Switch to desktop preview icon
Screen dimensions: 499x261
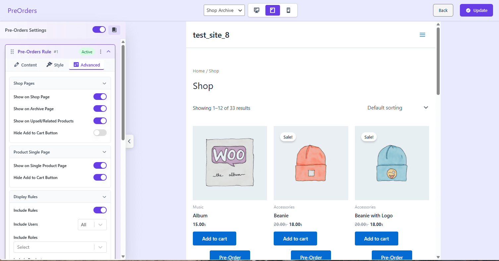pyautogui.click(x=256, y=10)
